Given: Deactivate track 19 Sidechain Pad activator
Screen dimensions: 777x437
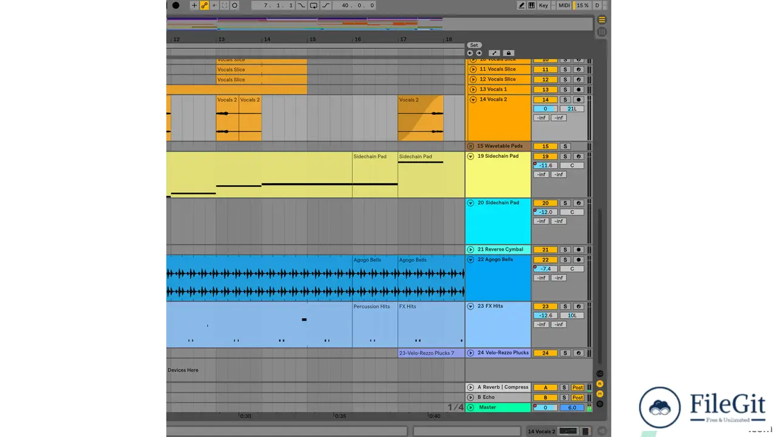Looking at the screenshot, I should pos(545,157).
